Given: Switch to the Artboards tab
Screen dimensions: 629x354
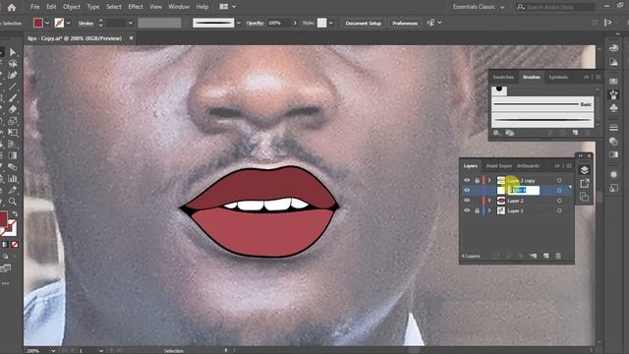Looking at the screenshot, I should pos(528,166).
